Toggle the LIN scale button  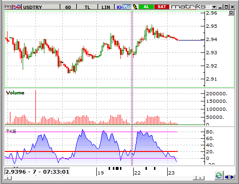(x=106, y=7)
